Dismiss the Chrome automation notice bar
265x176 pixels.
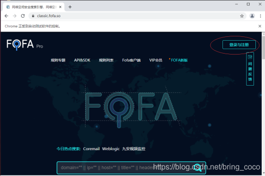[x=260, y=26]
